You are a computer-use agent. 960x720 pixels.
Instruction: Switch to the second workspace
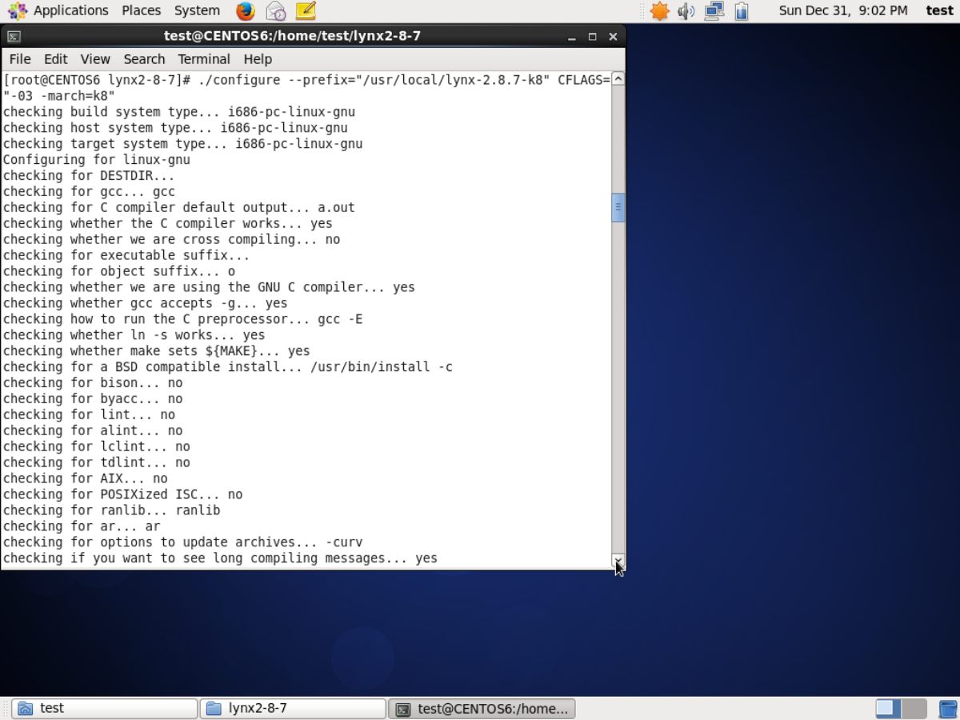tap(914, 709)
